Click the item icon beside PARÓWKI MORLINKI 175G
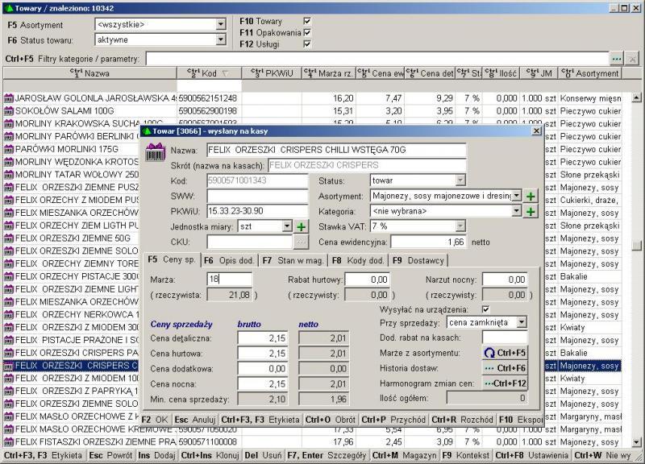Viewport: 645px width, 464px height. click(x=9, y=149)
